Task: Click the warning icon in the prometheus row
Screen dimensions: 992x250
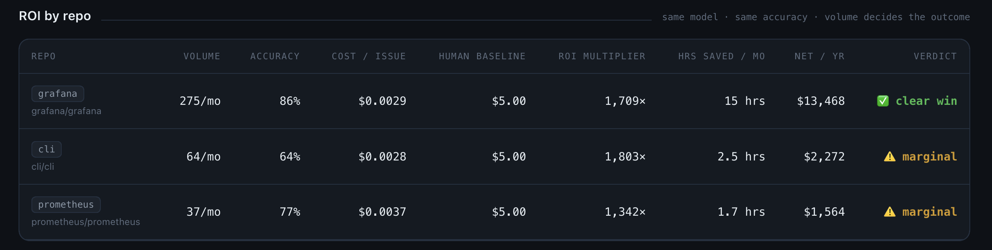Action: pyautogui.click(x=890, y=212)
